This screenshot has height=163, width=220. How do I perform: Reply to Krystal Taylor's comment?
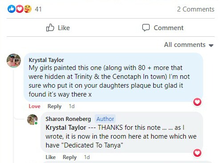click(54, 106)
